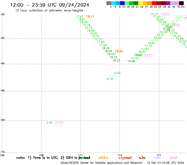Click the wave height value 17.13
187x165 pixels.
98,39
